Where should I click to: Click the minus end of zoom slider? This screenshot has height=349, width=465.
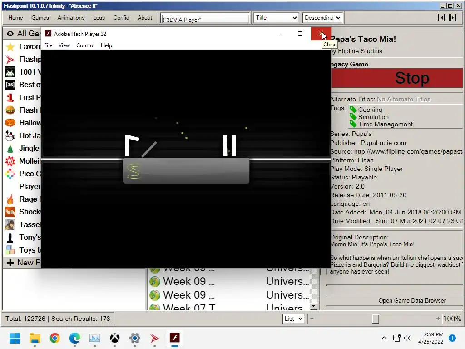tap(312, 319)
